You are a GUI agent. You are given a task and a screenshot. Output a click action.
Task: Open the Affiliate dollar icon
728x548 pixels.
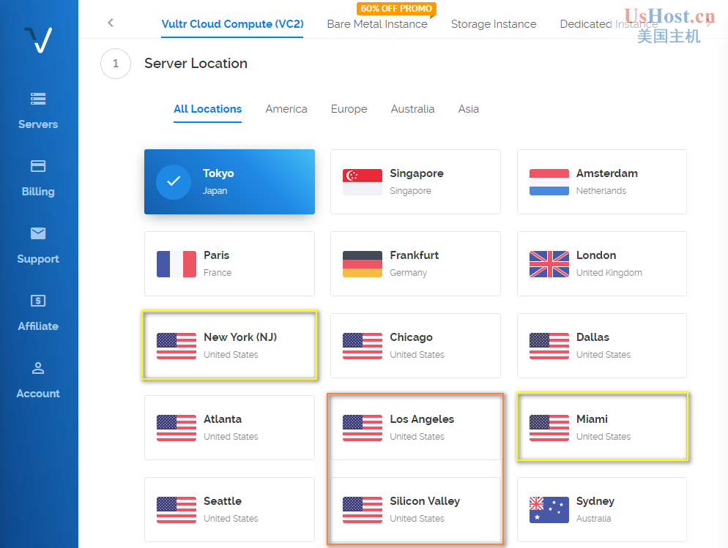tap(38, 301)
